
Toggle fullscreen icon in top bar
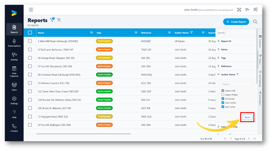[239, 10]
